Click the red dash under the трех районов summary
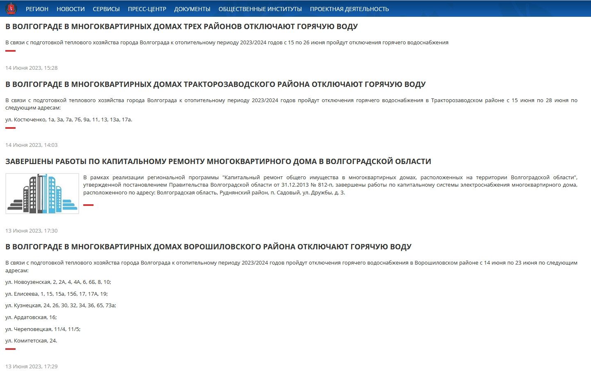Viewport: 591px width, 372px height. pos(10,51)
